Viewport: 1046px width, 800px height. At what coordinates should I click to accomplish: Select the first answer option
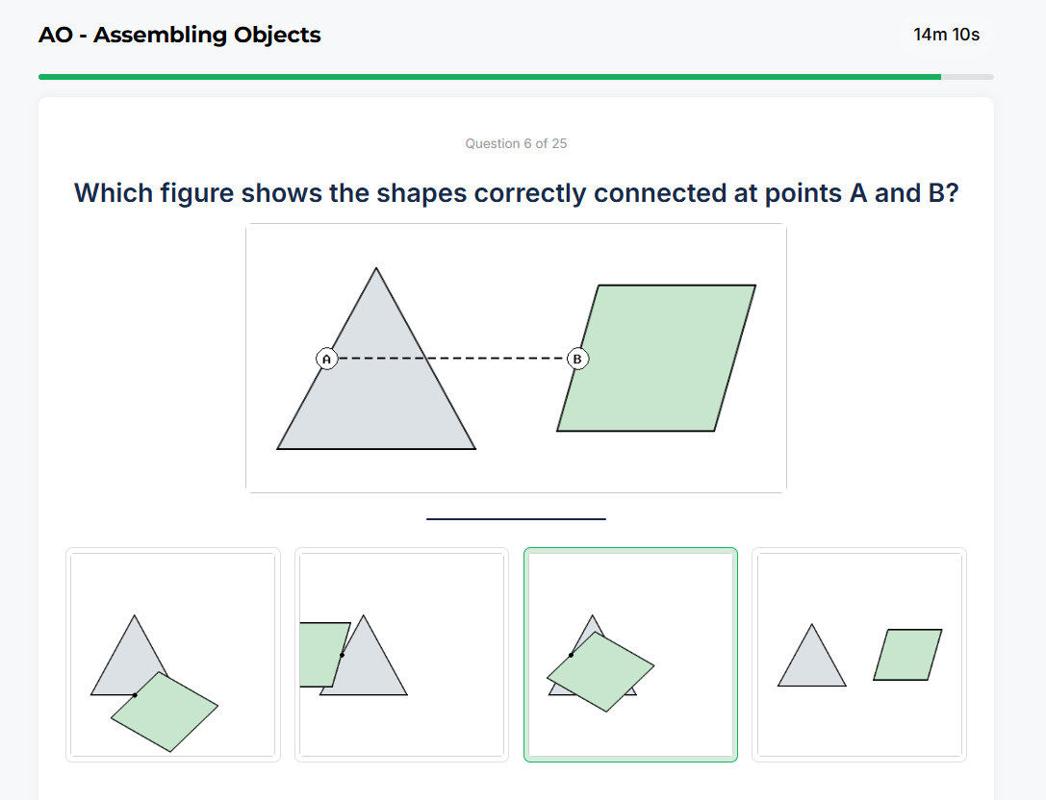point(172,654)
